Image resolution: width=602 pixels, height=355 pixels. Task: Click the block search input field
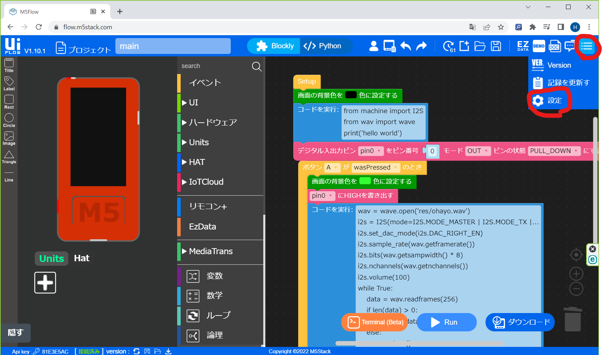point(215,66)
